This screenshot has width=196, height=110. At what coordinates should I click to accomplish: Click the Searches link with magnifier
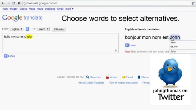[93, 77]
